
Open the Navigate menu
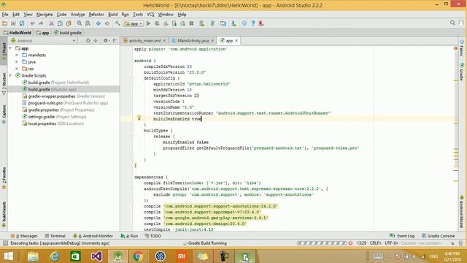pyautogui.click(x=45, y=15)
